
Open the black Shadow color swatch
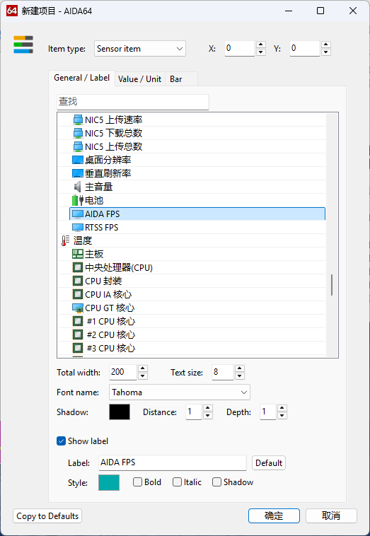click(120, 412)
